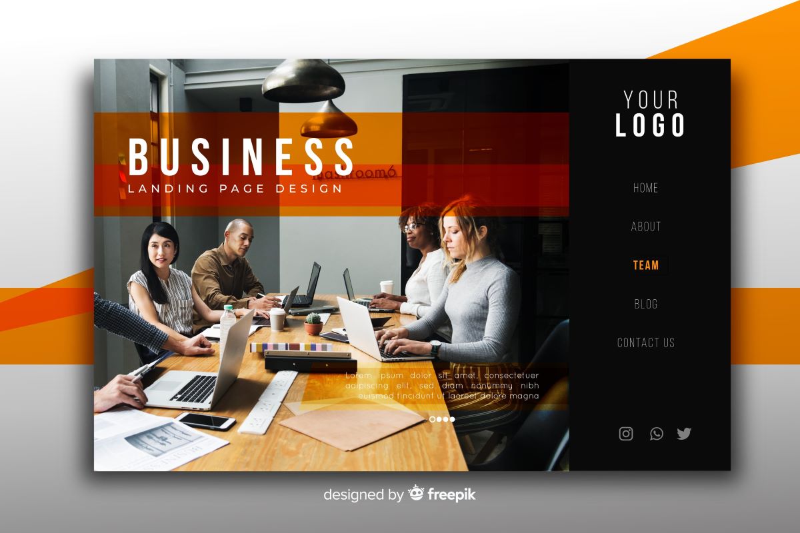
Task: Navigate to the Blog menu item
Action: [645, 304]
